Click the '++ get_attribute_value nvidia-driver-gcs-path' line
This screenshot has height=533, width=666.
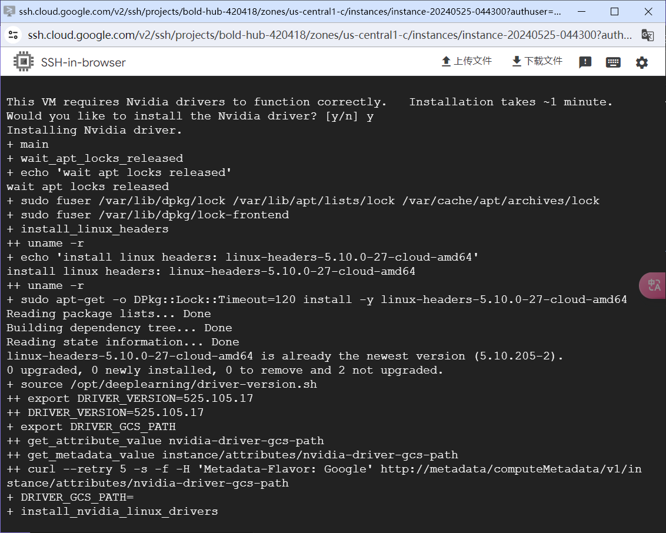tap(165, 441)
